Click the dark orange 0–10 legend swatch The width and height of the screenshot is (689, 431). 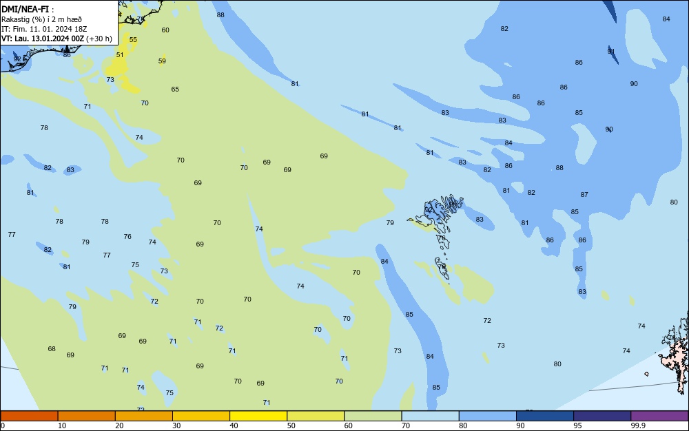click(x=29, y=416)
